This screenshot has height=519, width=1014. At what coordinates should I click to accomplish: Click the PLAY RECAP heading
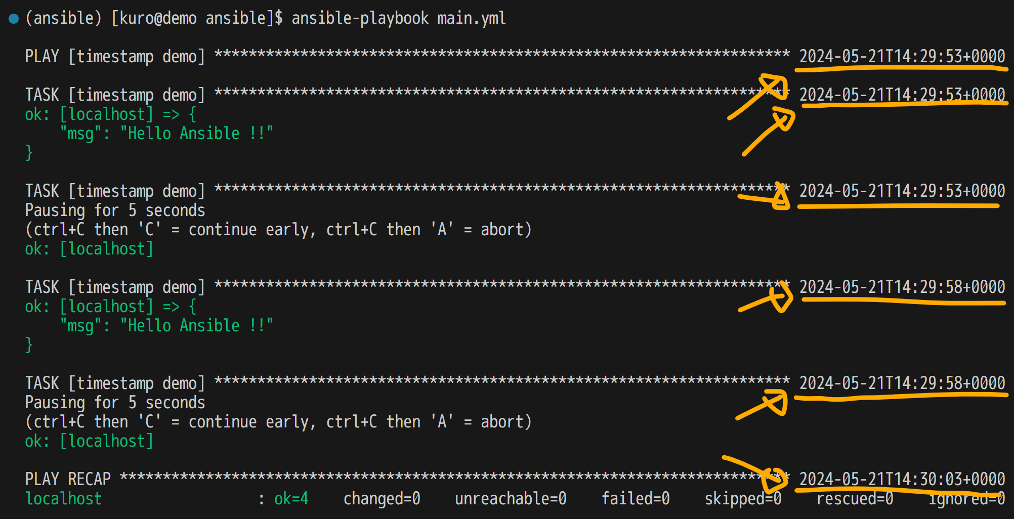(x=68, y=479)
